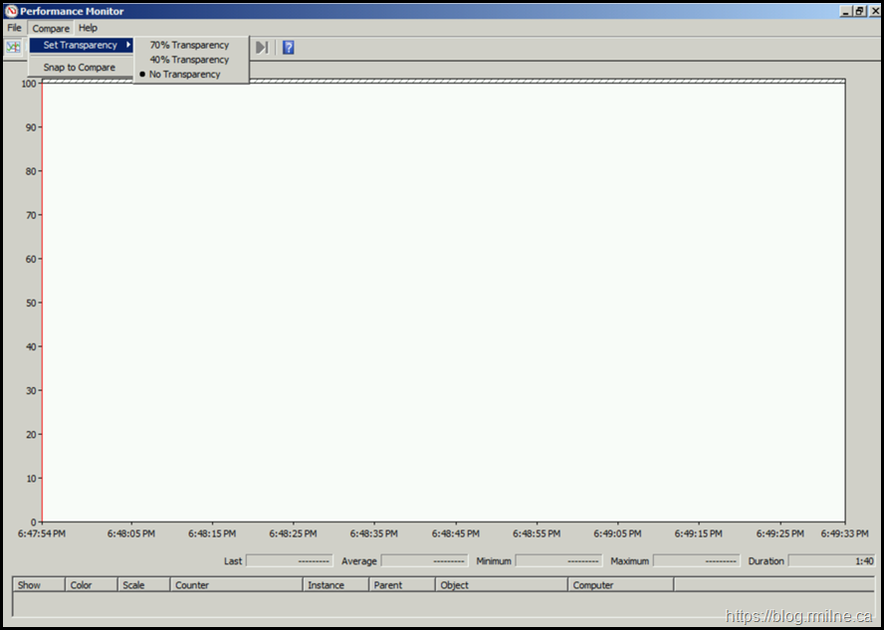Open the Help menu
This screenshot has height=630, width=884.
pyautogui.click(x=89, y=28)
